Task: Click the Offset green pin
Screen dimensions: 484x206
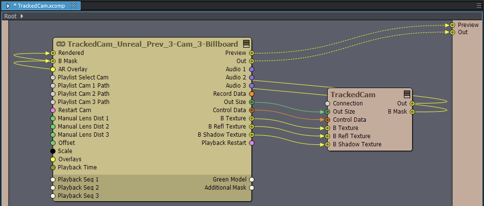Action: point(53,143)
